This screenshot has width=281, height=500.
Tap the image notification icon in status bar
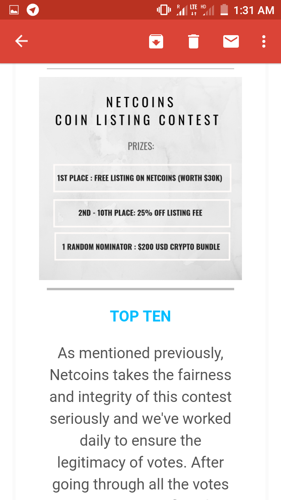[x=14, y=10]
